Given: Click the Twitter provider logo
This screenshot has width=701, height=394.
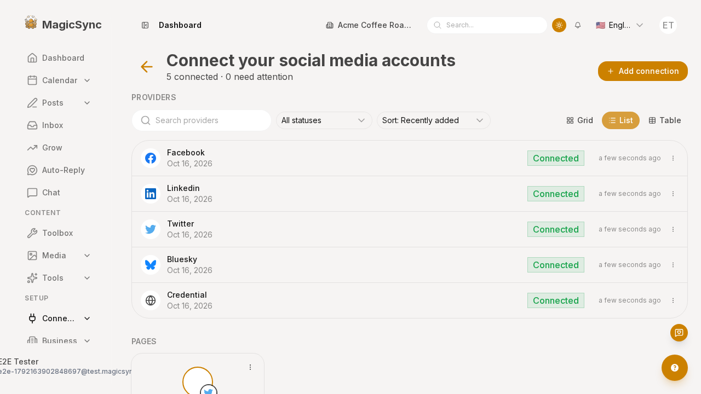Looking at the screenshot, I should coord(151,229).
